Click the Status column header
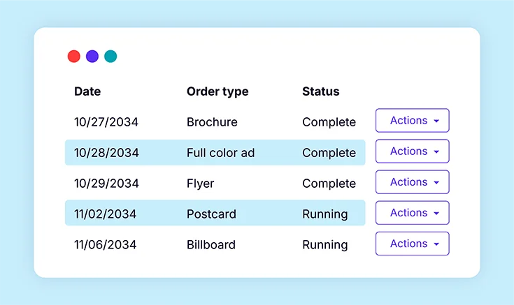Viewport: 514px width, 305px height. click(x=320, y=91)
